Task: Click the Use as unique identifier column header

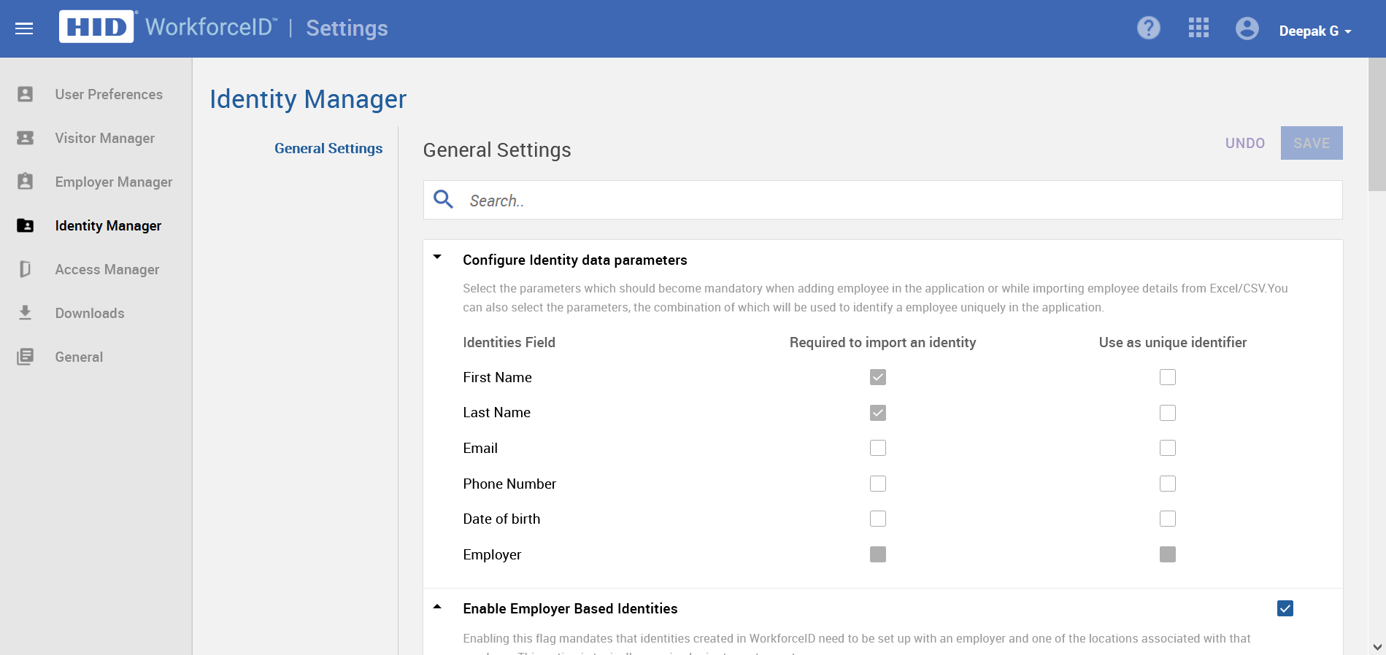Action: pyautogui.click(x=1173, y=342)
